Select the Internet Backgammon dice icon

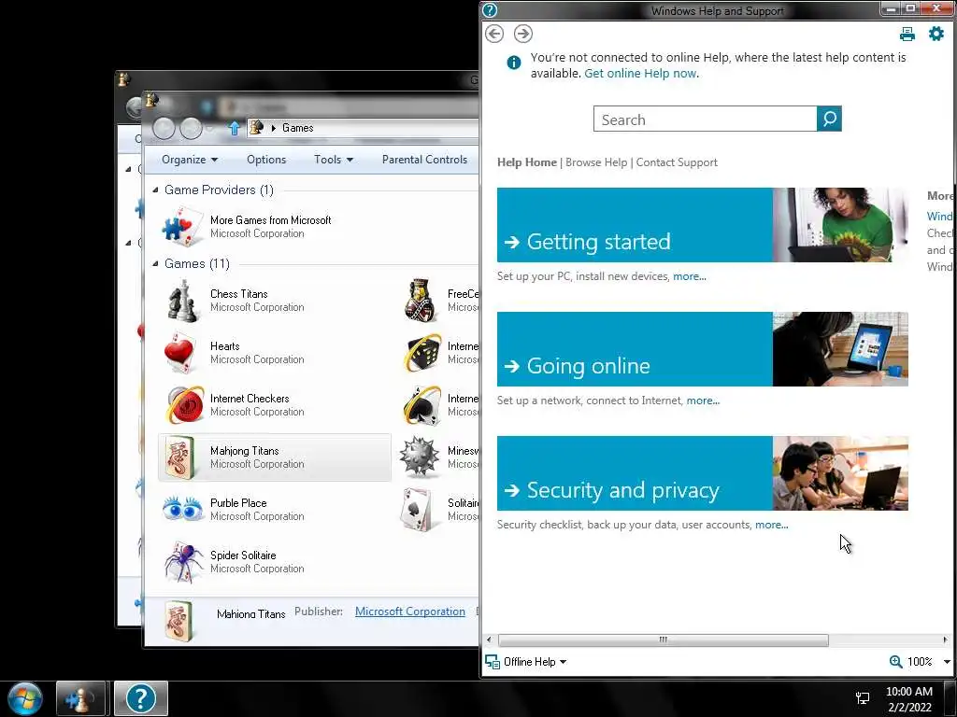click(422, 352)
